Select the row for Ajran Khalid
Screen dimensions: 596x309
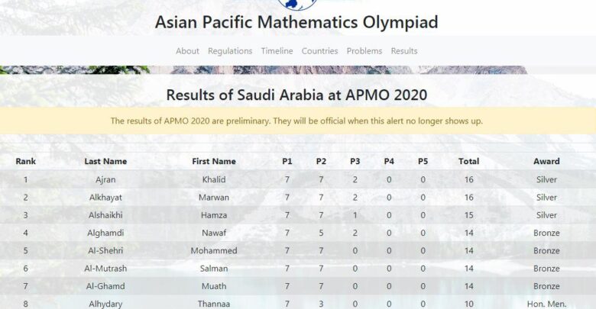coord(298,179)
